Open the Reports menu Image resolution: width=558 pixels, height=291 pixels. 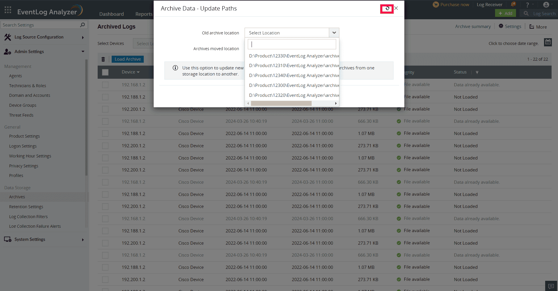point(143,14)
